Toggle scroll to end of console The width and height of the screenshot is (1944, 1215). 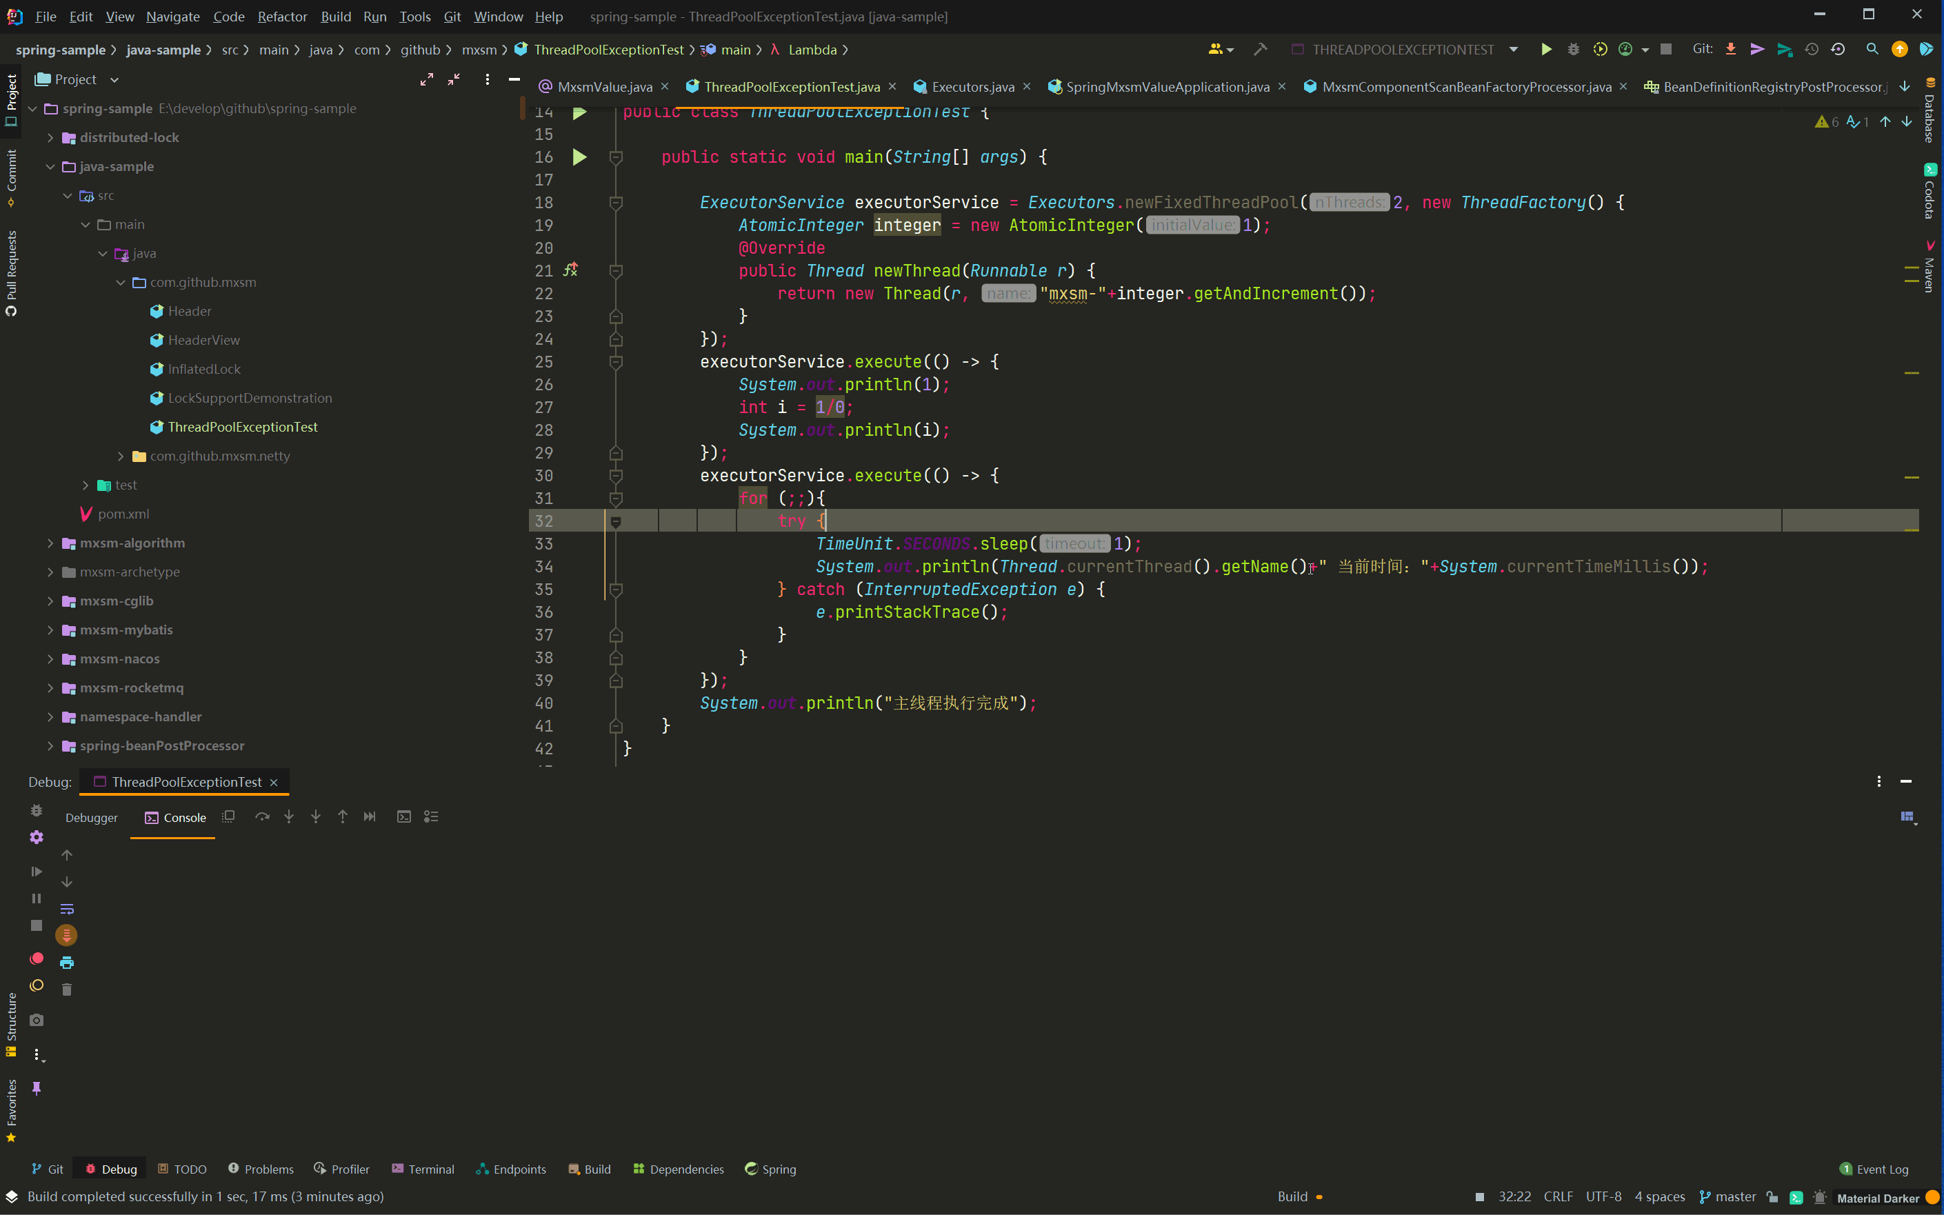pos(67,935)
